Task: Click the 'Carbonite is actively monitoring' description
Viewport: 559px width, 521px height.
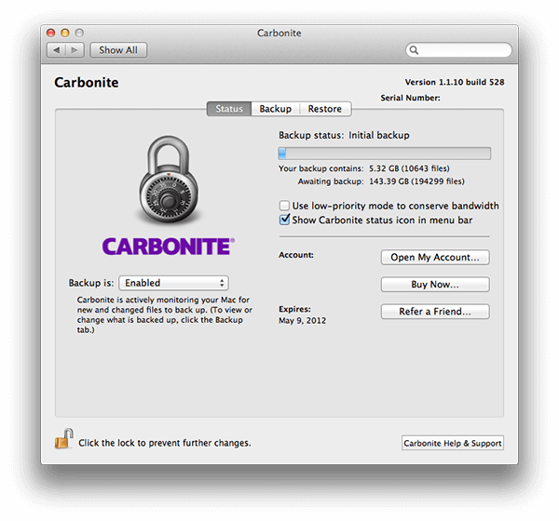Action: coord(164,314)
